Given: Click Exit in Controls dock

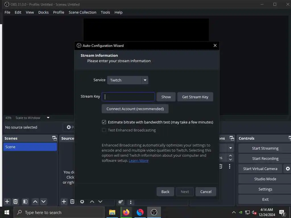Looking at the screenshot, I should click(265, 199).
